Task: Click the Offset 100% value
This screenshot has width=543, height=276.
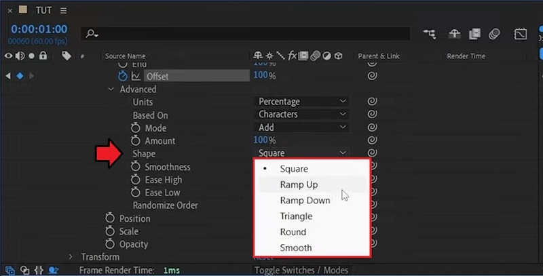Action: pyautogui.click(x=265, y=75)
